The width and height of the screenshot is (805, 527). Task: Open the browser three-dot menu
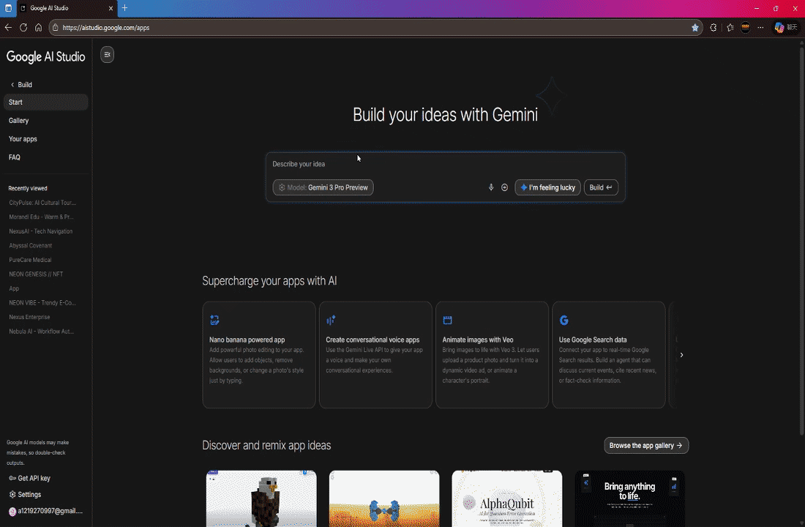click(760, 28)
